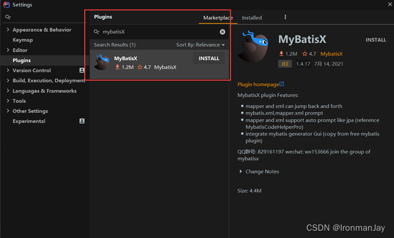
Task: Click the version 1.4.17 label
Action: pos(303,64)
